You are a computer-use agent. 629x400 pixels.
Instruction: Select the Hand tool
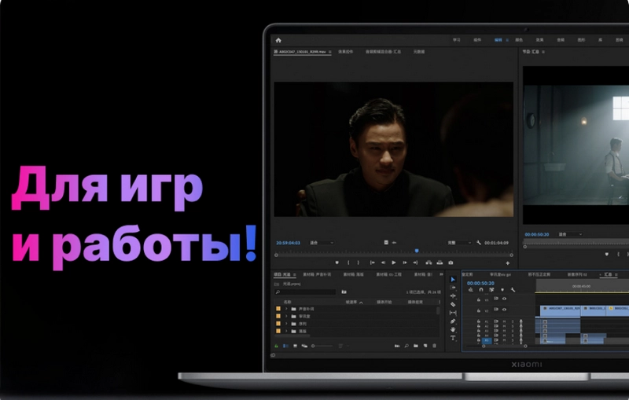pos(453,329)
